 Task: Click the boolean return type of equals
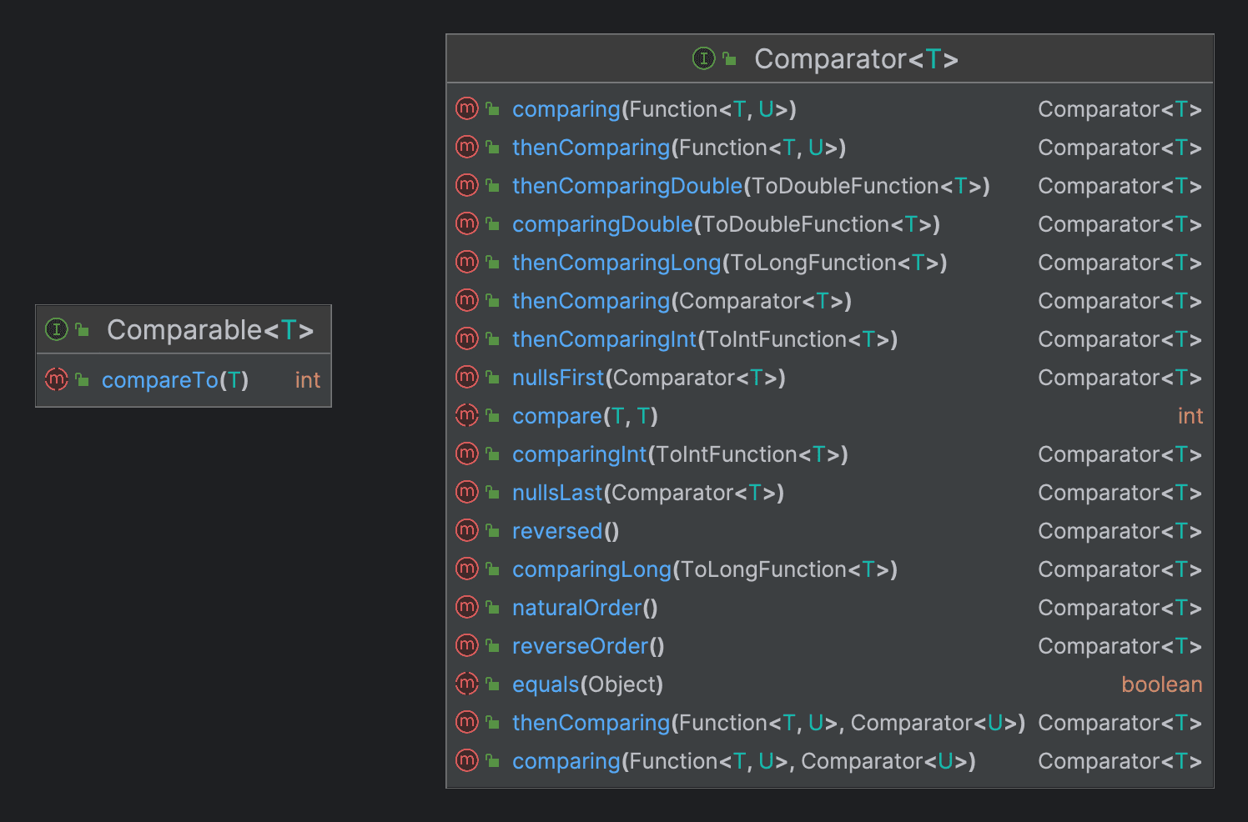coord(1161,684)
